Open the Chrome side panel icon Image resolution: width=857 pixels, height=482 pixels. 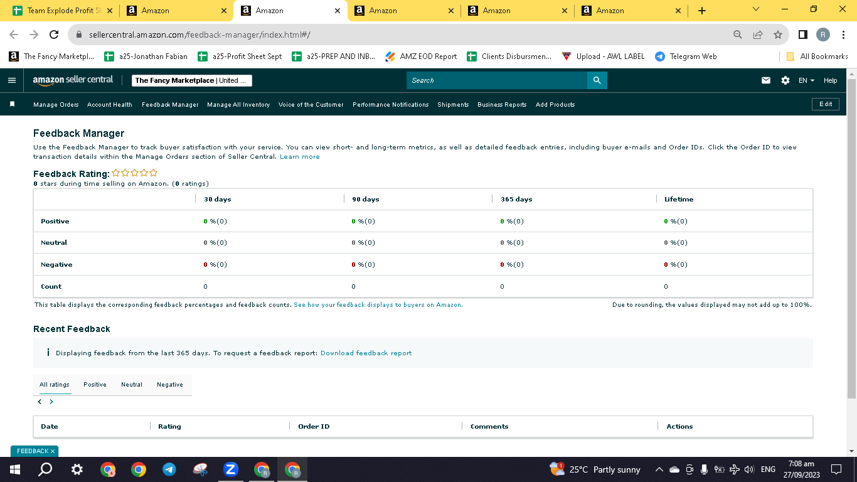pos(802,35)
